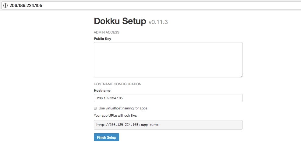Click the 'http://206.189.224.105' part of example URL
This screenshot has width=301, height=160.
click(x=117, y=125)
